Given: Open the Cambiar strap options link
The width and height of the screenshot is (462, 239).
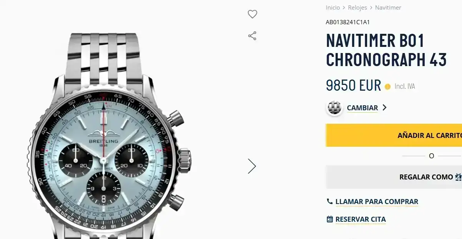Looking at the screenshot, I should (362, 108).
